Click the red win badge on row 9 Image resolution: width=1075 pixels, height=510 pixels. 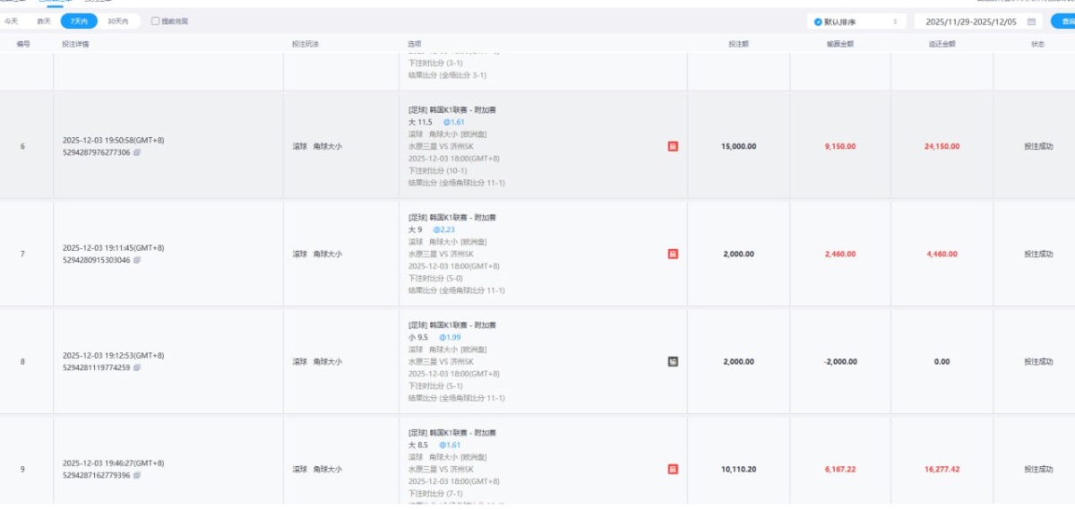point(673,469)
